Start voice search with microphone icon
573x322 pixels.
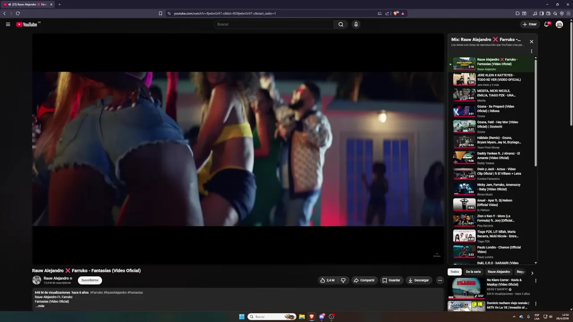pyautogui.click(x=356, y=24)
